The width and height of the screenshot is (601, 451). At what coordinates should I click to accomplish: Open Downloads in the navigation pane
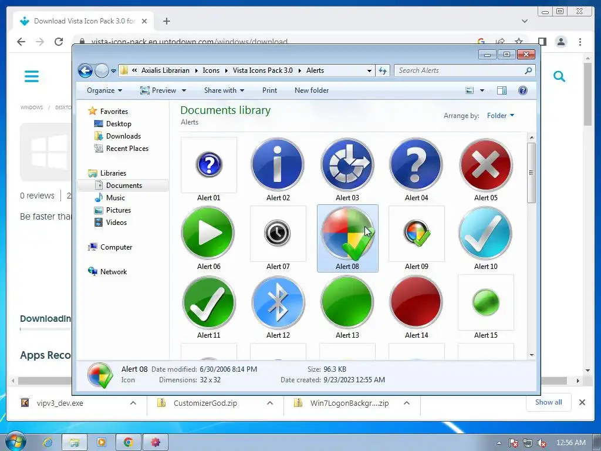coord(123,136)
